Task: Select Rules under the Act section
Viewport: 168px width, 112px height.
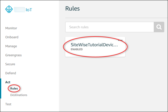Action: click(x=14, y=88)
